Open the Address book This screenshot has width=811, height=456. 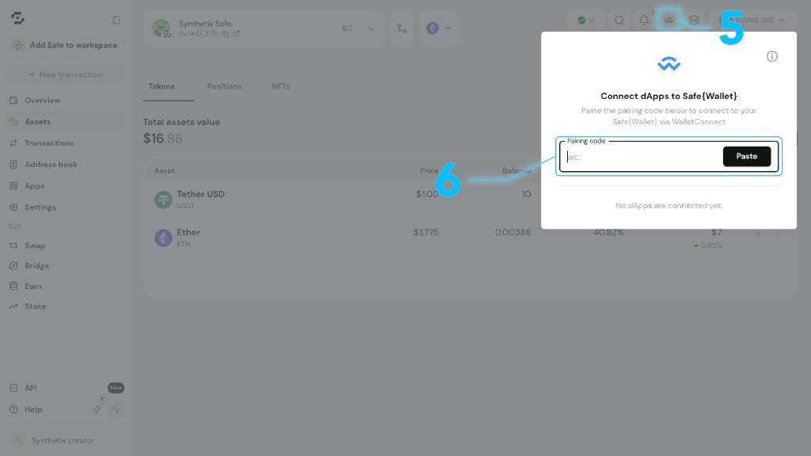51,165
